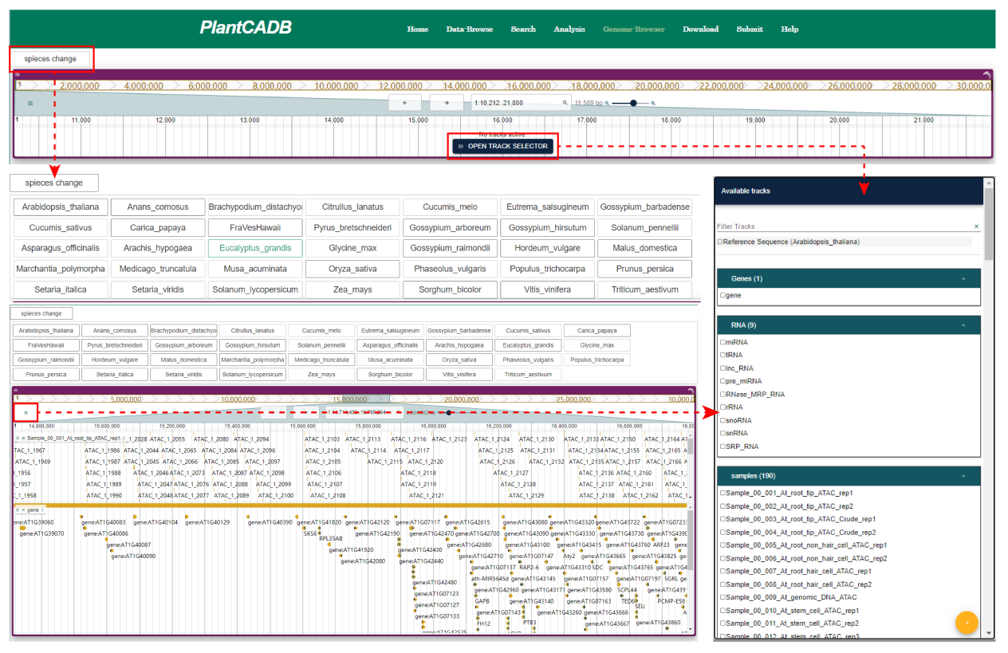Image resolution: width=1008 pixels, height=653 pixels.
Task: Select Oryza_sativa in the large species grid
Action: click(352, 269)
